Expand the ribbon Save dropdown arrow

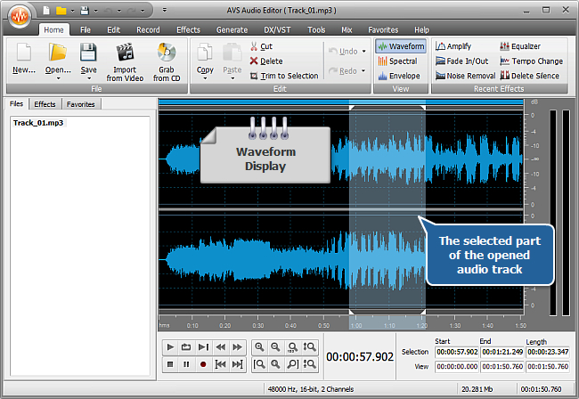tap(88, 78)
